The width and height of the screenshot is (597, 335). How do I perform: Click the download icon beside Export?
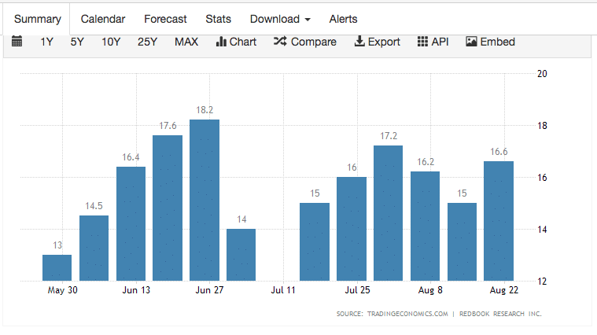click(x=359, y=42)
